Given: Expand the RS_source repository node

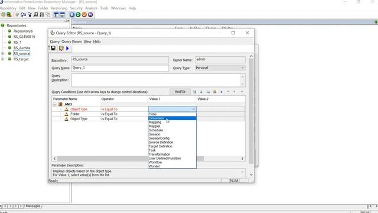Looking at the screenshot, I should (x=2, y=53).
